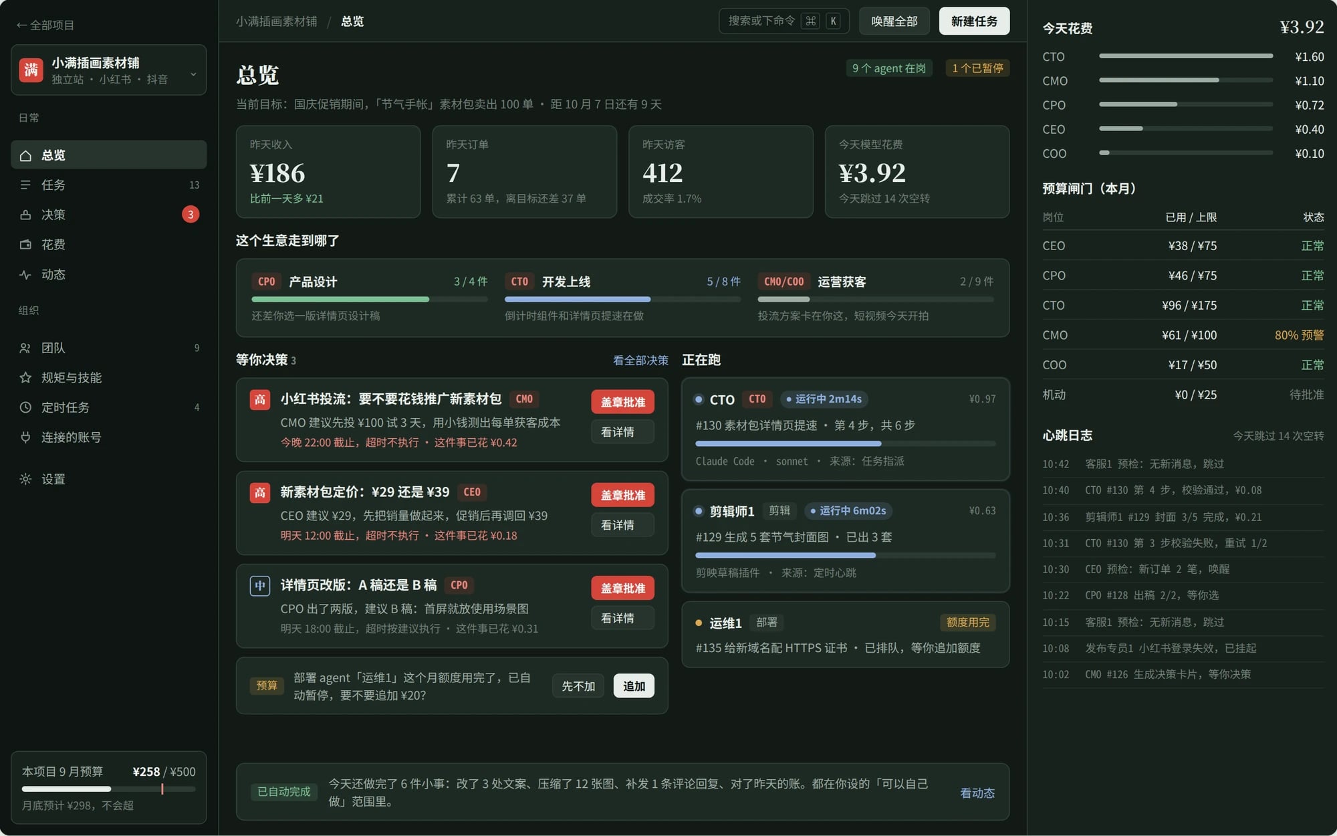1337x836 pixels.
Task: Click the home icon beside 总览
Action: tap(25, 155)
